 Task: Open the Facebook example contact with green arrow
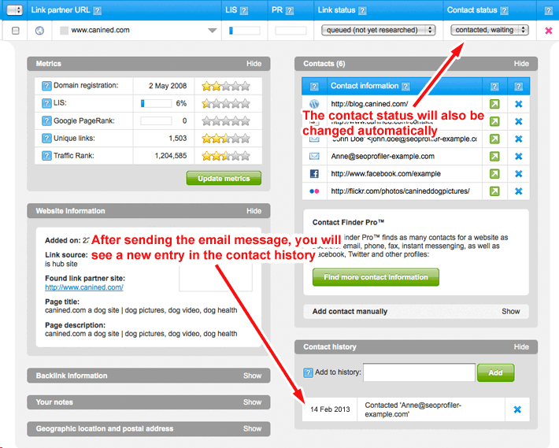[x=494, y=173]
